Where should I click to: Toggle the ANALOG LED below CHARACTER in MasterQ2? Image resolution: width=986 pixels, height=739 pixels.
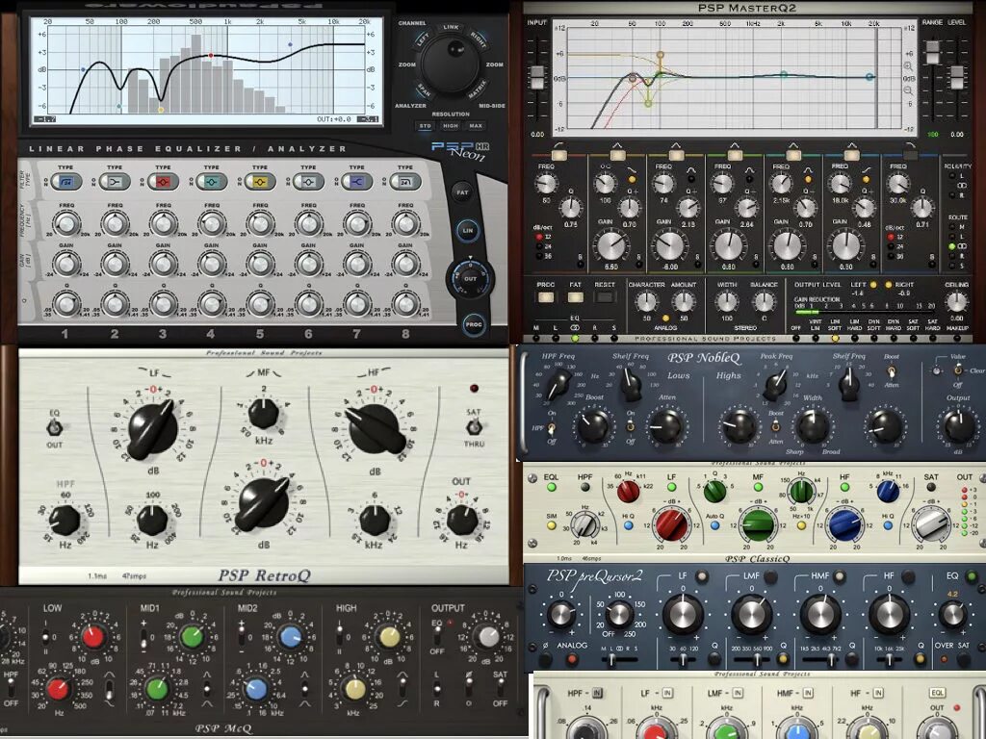click(x=665, y=318)
